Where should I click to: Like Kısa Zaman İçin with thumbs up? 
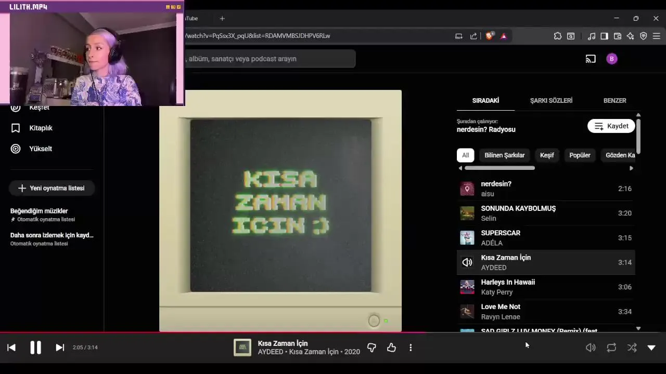pyautogui.click(x=391, y=348)
